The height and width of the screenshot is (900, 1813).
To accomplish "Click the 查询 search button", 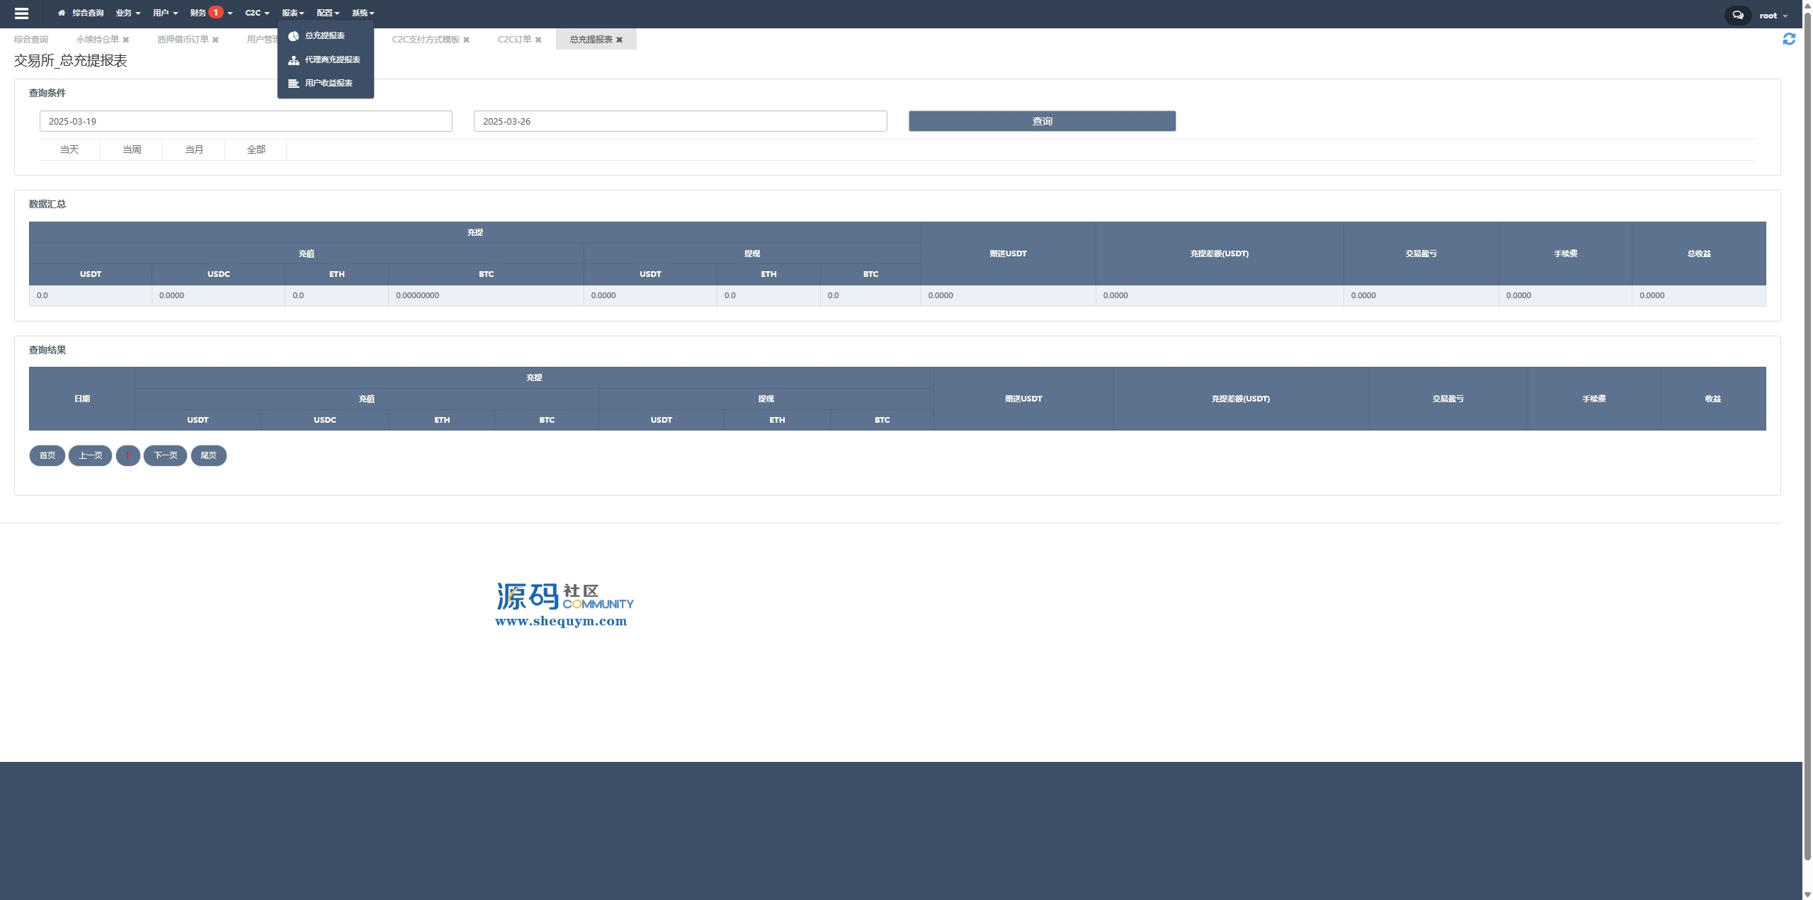I will click(x=1042, y=121).
